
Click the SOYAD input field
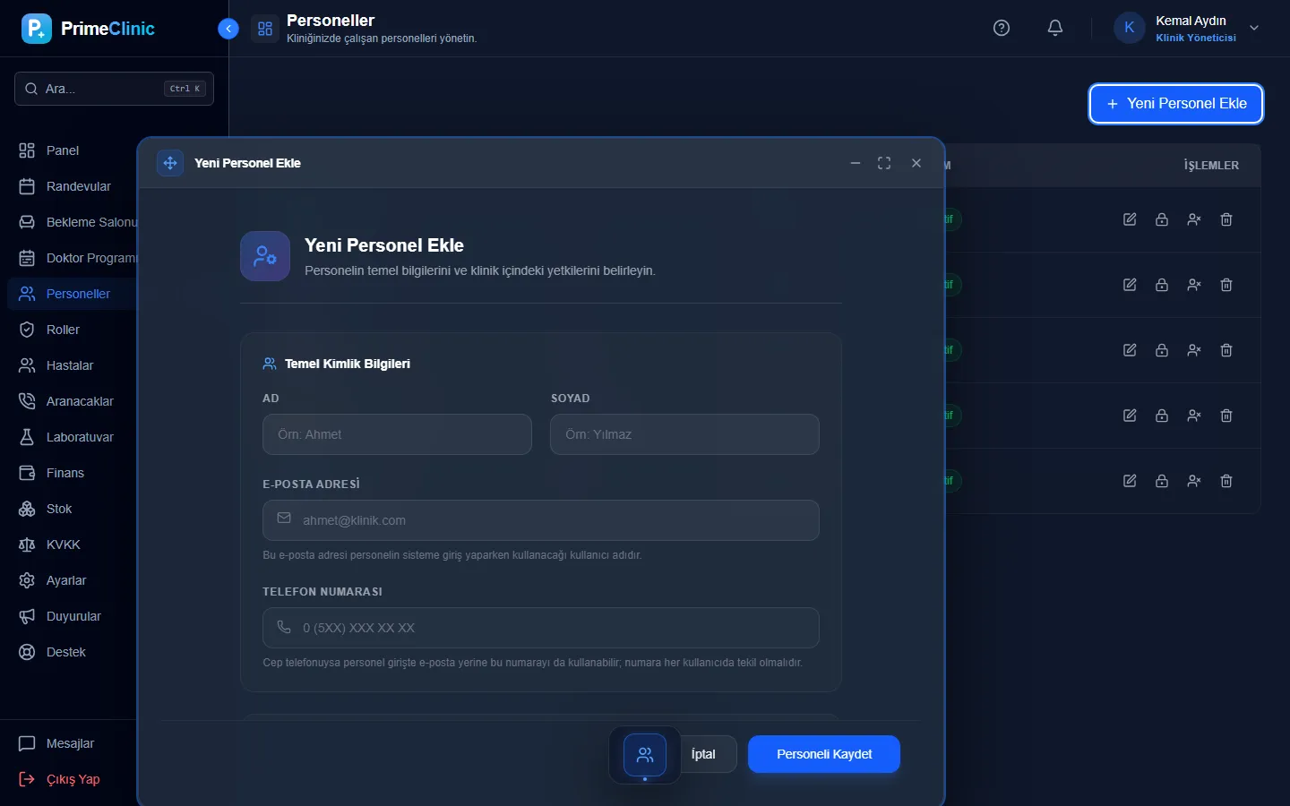684,434
